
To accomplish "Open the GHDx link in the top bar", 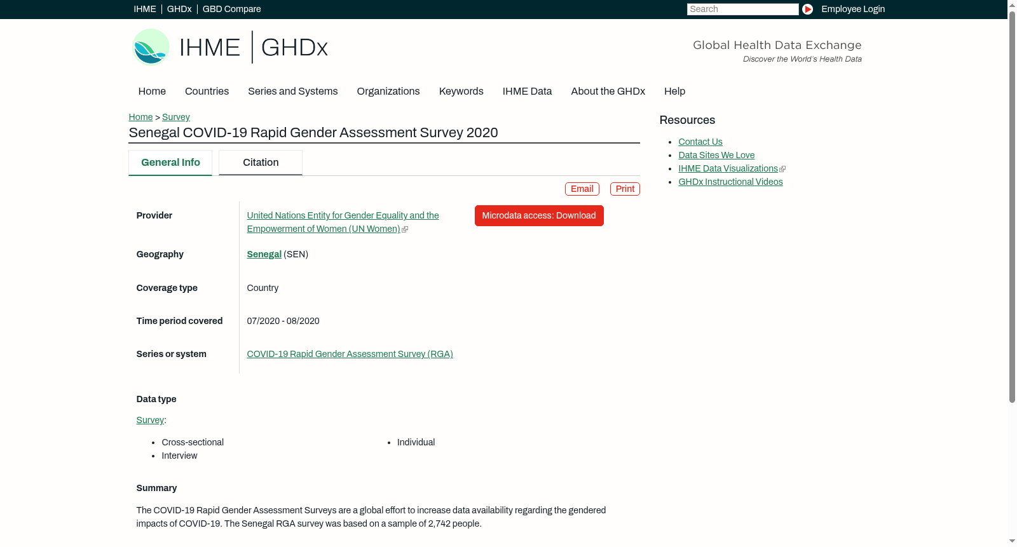I will pyautogui.click(x=179, y=9).
